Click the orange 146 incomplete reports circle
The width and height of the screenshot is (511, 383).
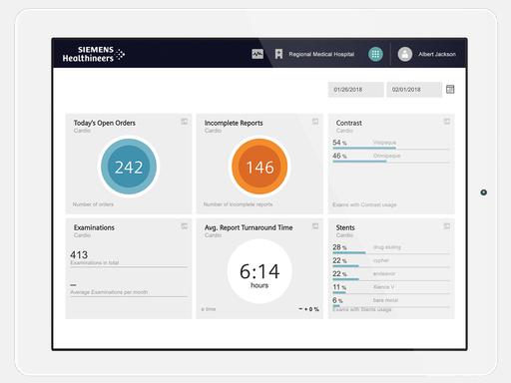(259, 167)
